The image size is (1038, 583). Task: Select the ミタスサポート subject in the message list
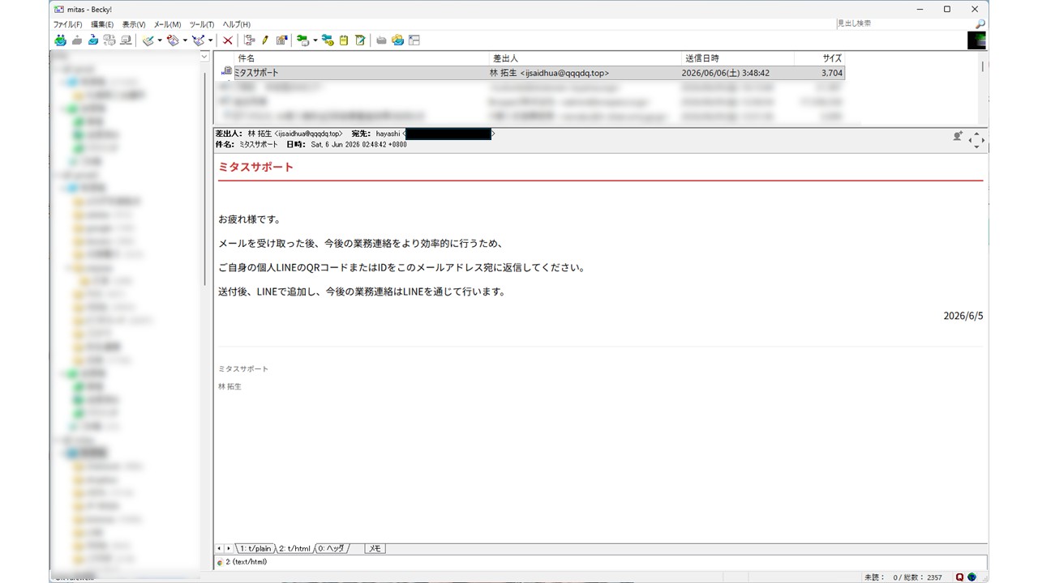(256, 73)
